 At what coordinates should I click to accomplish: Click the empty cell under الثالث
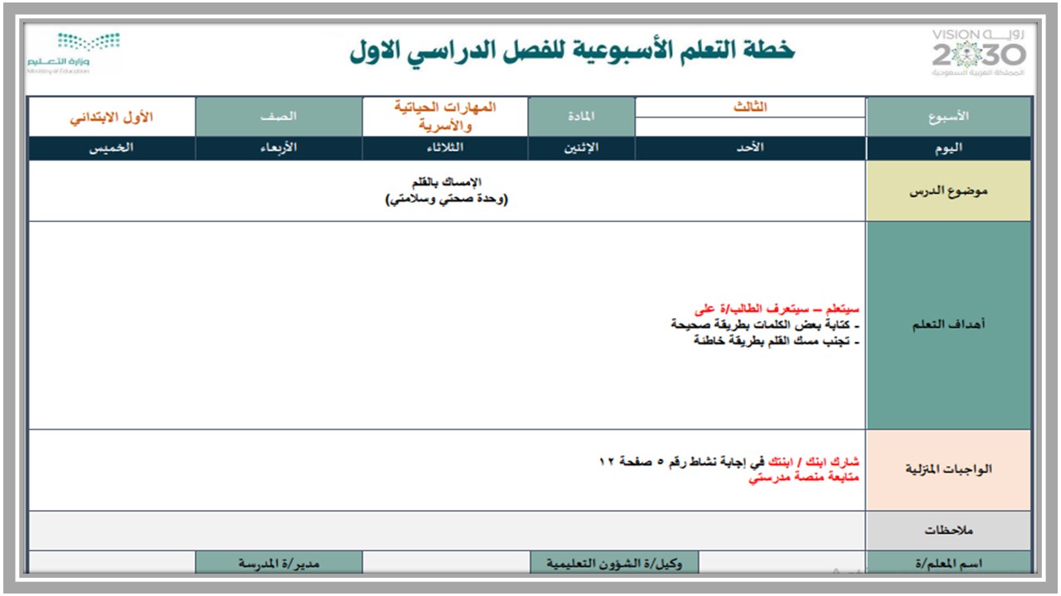point(751,127)
